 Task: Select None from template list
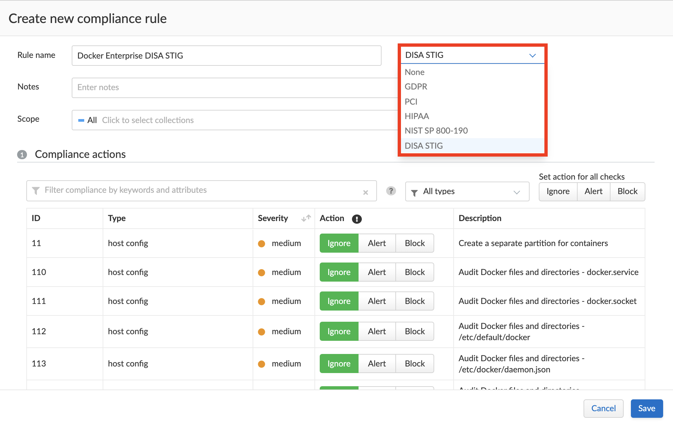pos(472,72)
